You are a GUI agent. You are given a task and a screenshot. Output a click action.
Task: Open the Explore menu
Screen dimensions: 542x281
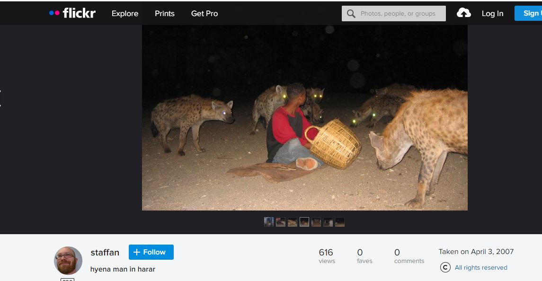tap(125, 14)
